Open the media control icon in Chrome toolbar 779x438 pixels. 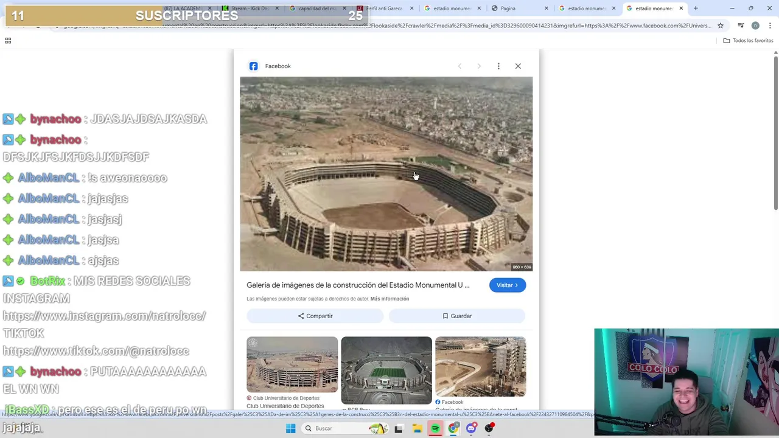[x=741, y=26]
